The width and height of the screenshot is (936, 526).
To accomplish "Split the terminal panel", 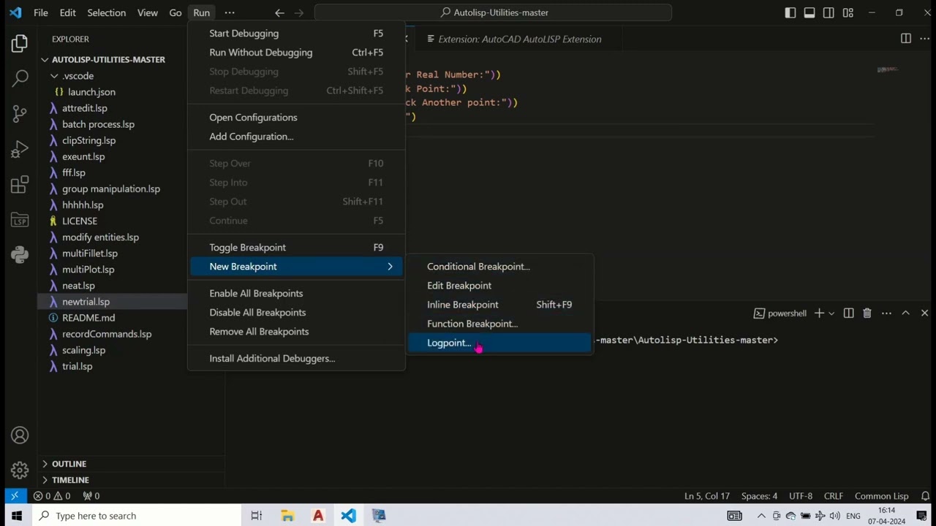I will [848, 313].
